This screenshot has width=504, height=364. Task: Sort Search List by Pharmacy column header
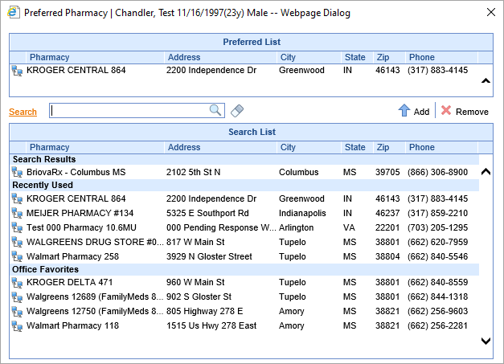(x=50, y=147)
